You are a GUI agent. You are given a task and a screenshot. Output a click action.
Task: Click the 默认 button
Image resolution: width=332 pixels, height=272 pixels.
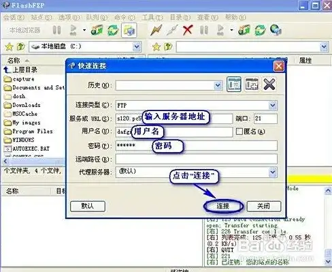88,206
